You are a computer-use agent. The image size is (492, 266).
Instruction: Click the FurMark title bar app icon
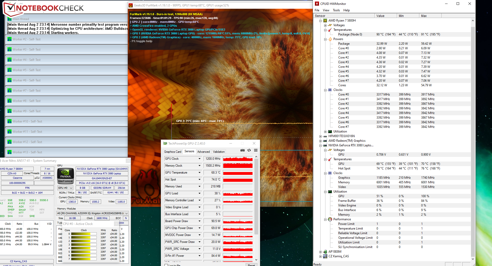coord(131,5)
